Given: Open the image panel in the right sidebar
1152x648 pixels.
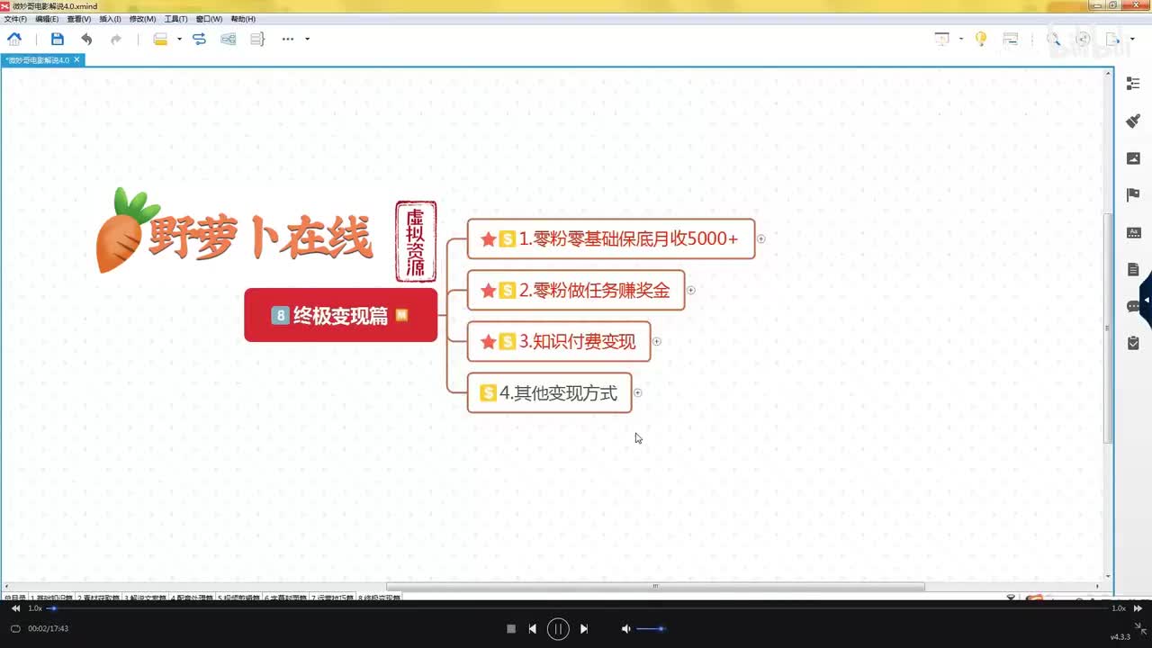Looking at the screenshot, I should tap(1133, 158).
